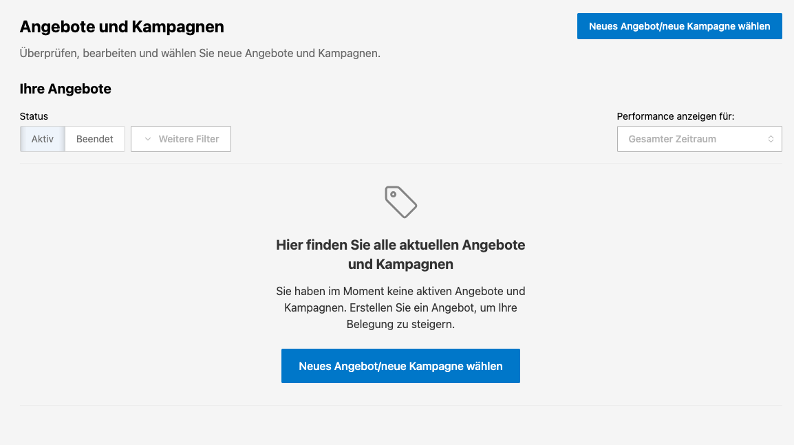
Task: Click the Status label above the filters
Action: [34, 116]
